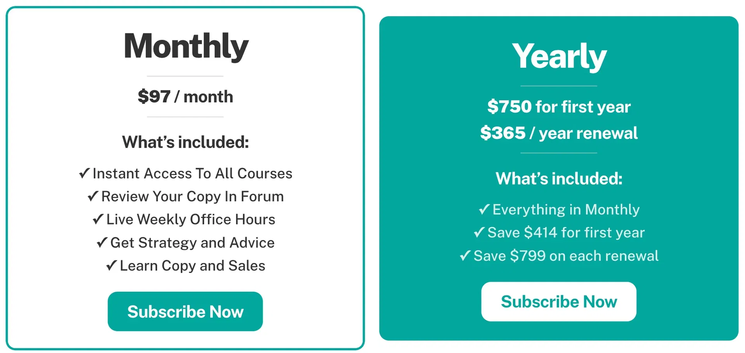Click checkmark beside Live Weekly Office Hours

98,219
